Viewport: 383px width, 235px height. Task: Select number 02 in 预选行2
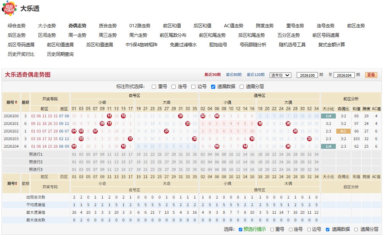pyautogui.click(x=203, y=162)
